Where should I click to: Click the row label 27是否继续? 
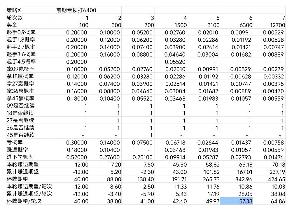[20, 120]
